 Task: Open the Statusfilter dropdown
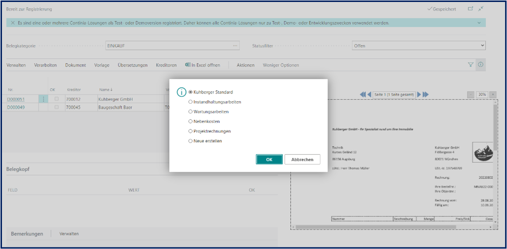[x=418, y=46]
